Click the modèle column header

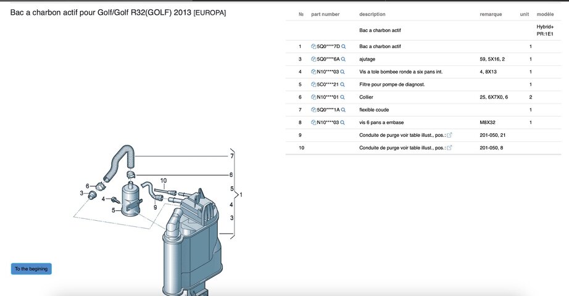coord(545,14)
